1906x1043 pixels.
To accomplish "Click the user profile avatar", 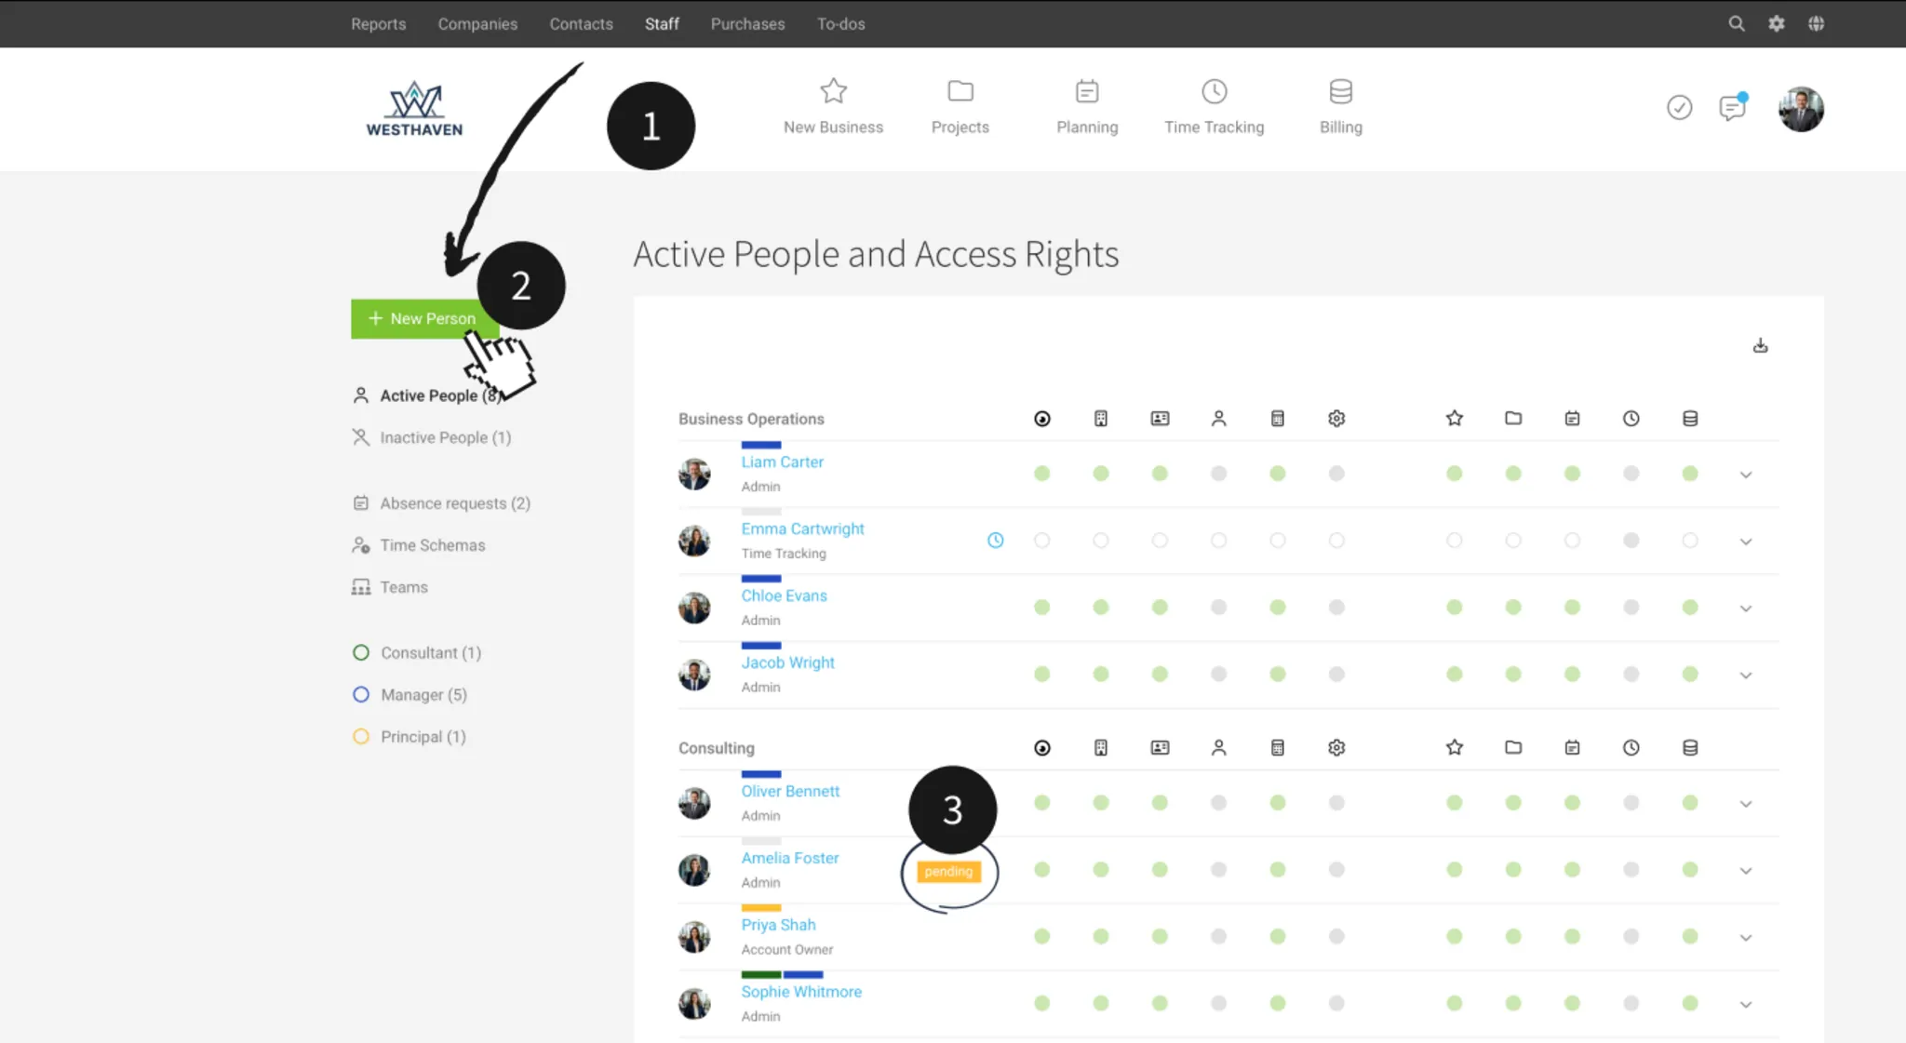I will pos(1801,109).
